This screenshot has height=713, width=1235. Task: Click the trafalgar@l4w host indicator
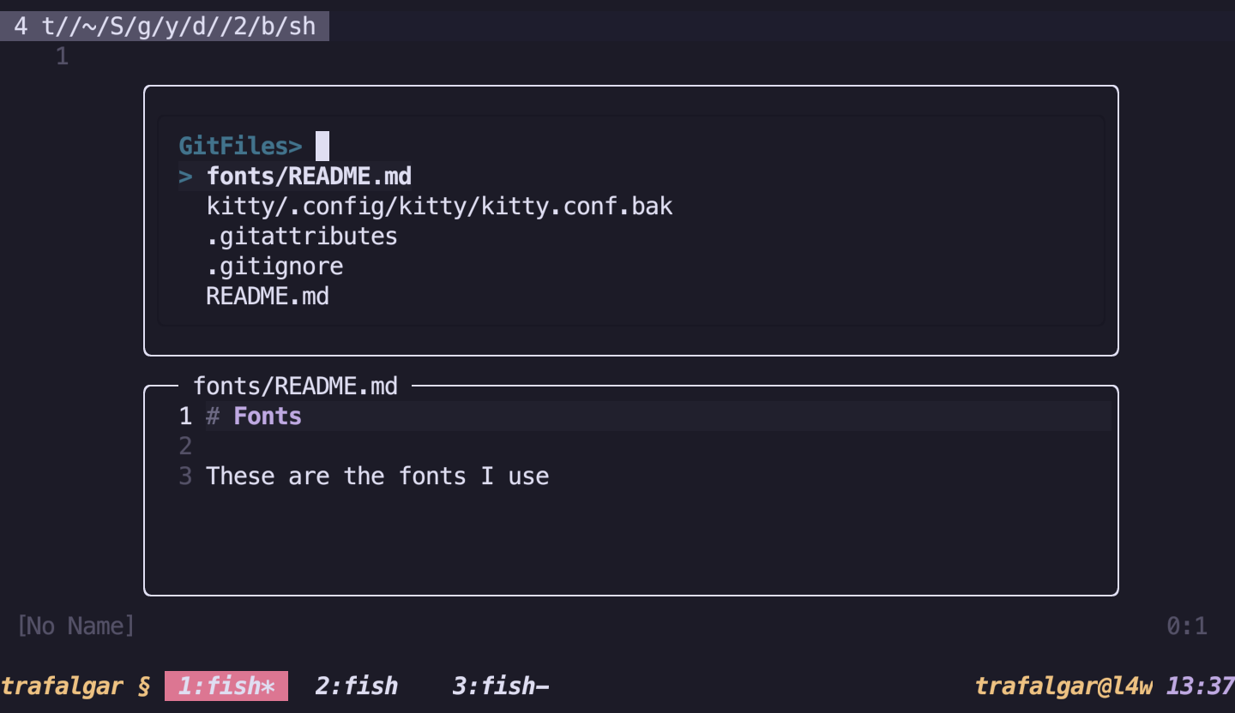1065,686
